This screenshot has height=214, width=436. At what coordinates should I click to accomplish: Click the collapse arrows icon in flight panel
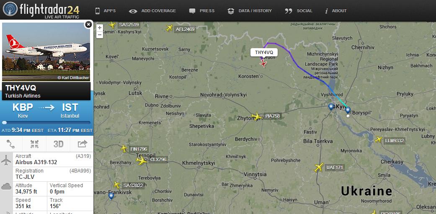point(34,144)
